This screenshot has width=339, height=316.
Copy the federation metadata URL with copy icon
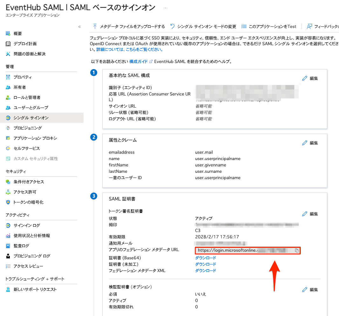[x=297, y=250]
